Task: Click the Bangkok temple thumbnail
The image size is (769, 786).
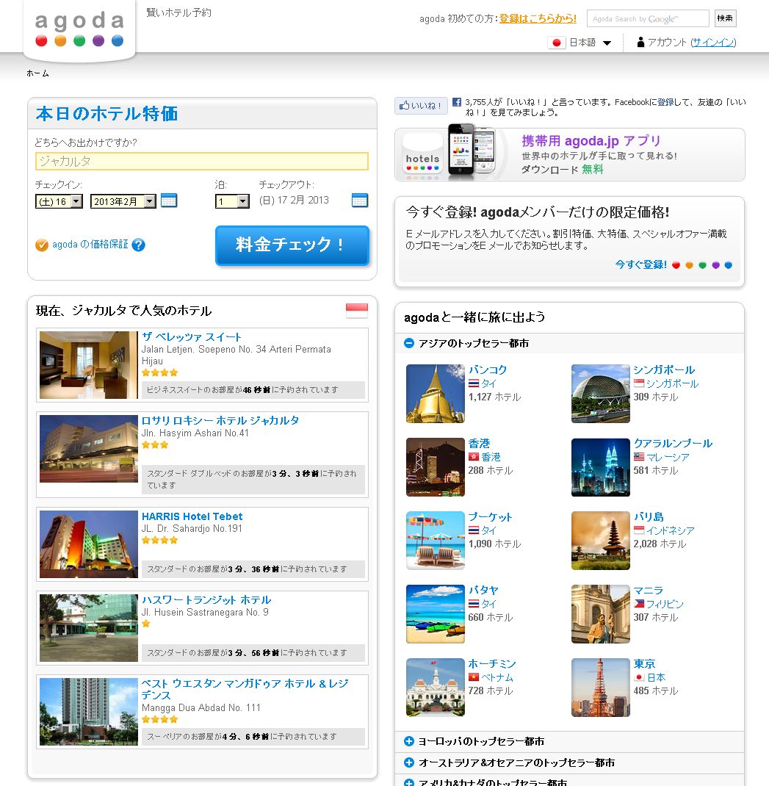Action: (435, 394)
